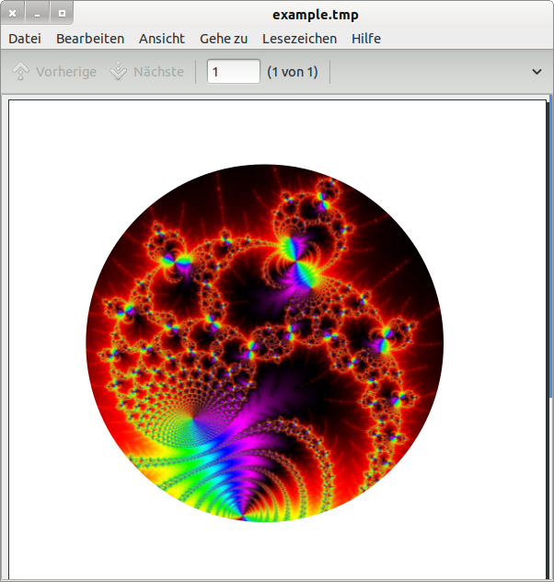The width and height of the screenshot is (554, 582).
Task: Maximize the document viewer window
Action: click(x=61, y=14)
